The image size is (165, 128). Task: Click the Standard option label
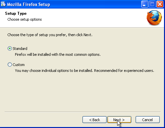20,49
